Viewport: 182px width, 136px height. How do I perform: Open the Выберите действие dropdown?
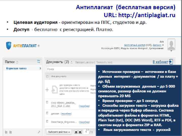tap(59, 132)
